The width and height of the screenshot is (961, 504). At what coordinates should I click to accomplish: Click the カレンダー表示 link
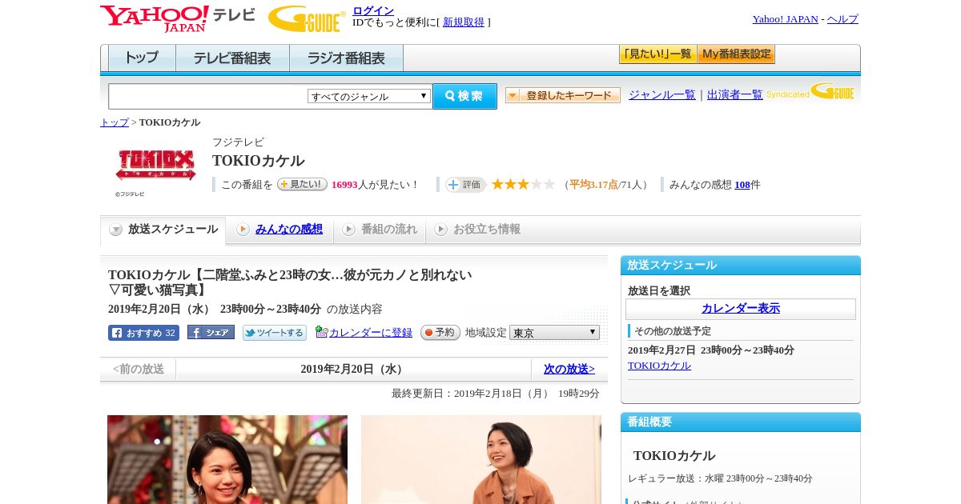pos(741,309)
